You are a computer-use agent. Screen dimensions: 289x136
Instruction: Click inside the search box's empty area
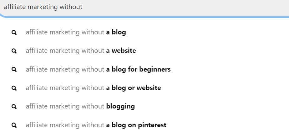(184, 7)
